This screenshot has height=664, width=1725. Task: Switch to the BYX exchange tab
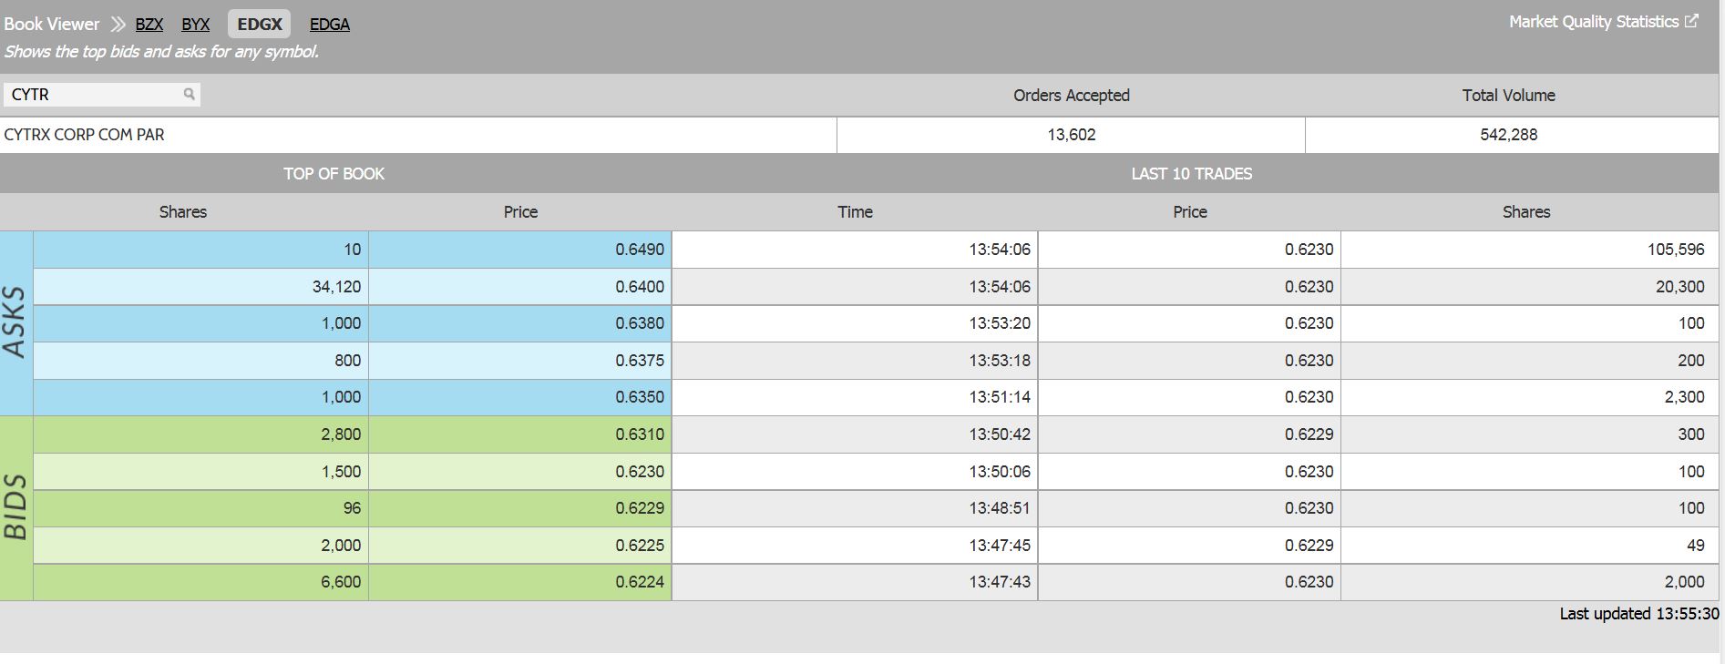tap(195, 25)
